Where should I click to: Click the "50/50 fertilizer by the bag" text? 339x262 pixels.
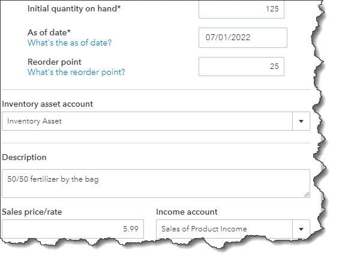click(53, 179)
